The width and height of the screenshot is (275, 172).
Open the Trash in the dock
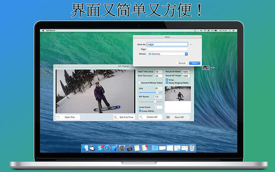[x=192, y=148]
